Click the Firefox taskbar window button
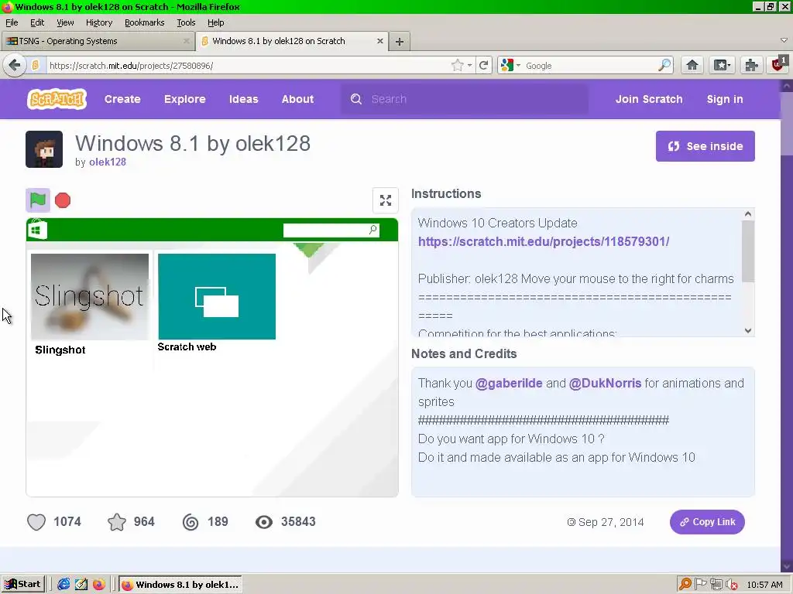This screenshot has height=594, width=793. coord(180,585)
